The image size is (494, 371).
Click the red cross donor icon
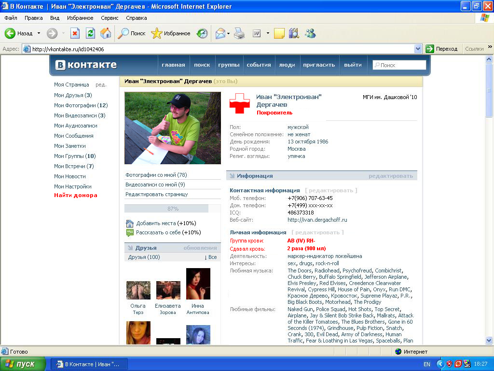coord(239,103)
